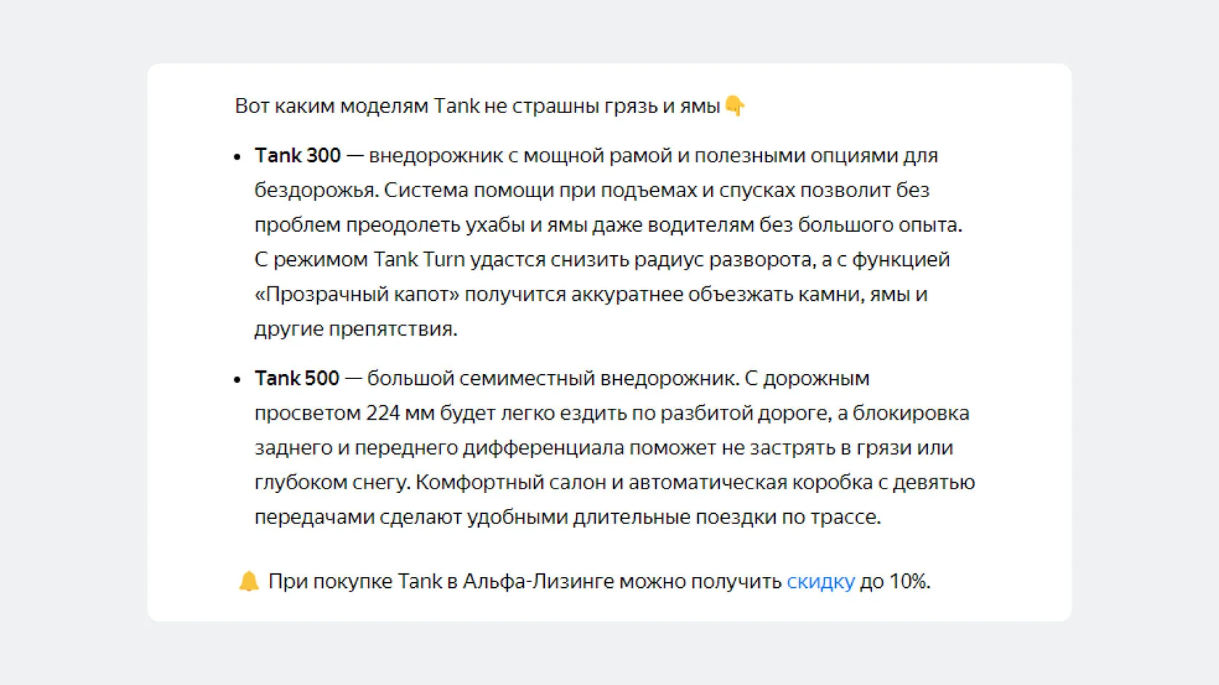This screenshot has width=1219, height=685.
Task: Click the "224 мм" clearance value
Action: click(x=400, y=412)
